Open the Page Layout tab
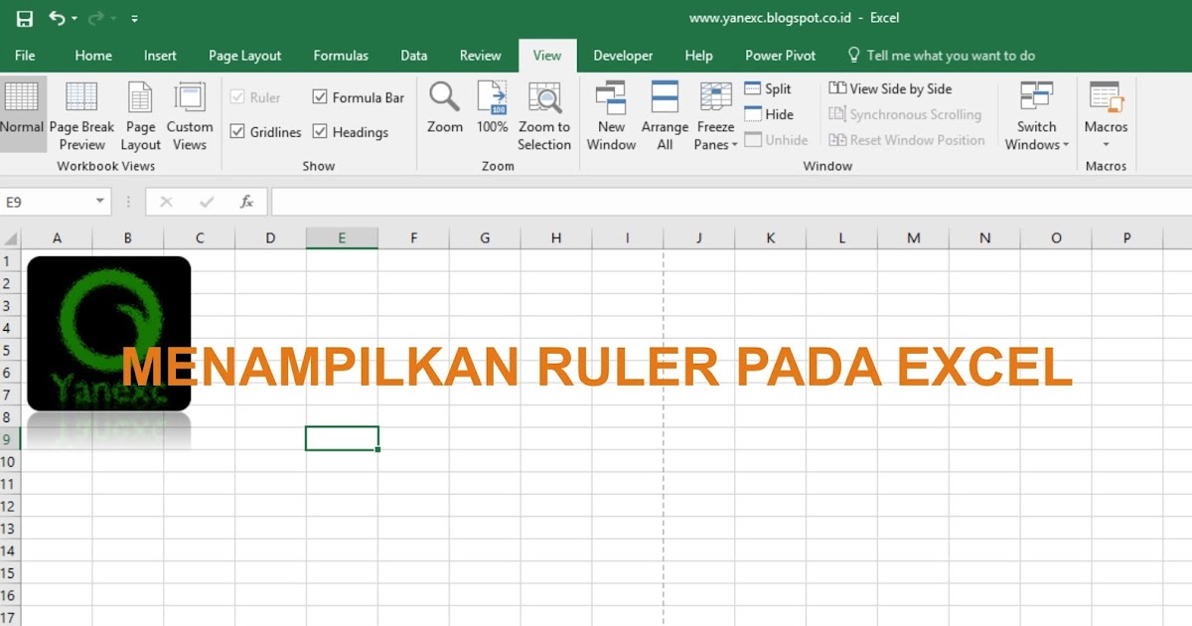The image size is (1192, 626). (x=245, y=56)
